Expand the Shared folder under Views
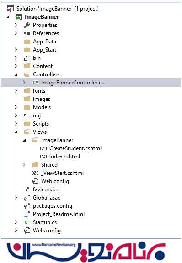Image resolution: width=182 pixels, height=263 pixels. (24, 165)
